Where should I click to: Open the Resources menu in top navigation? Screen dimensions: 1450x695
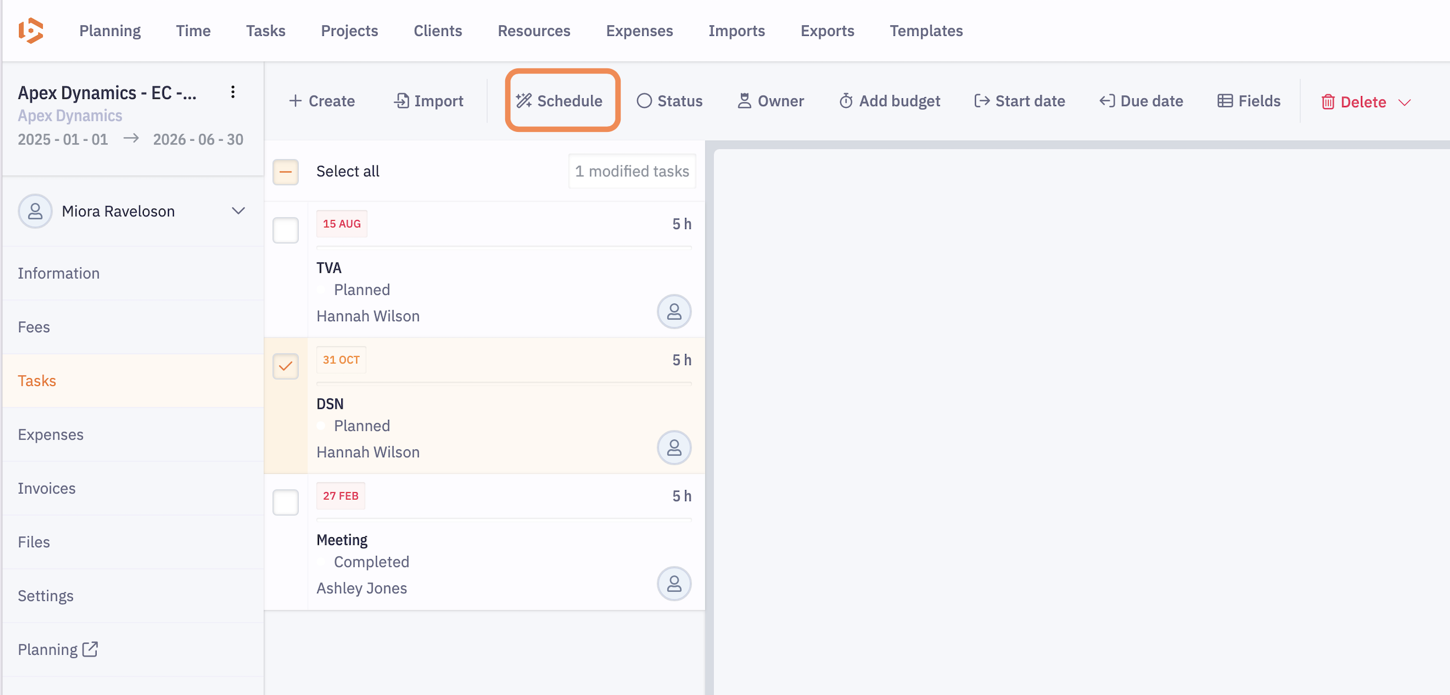[533, 31]
